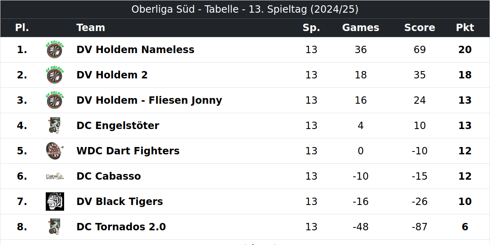Click the DC Cabasso sports bar logo
This screenshot has width=490, height=245.
(55, 176)
